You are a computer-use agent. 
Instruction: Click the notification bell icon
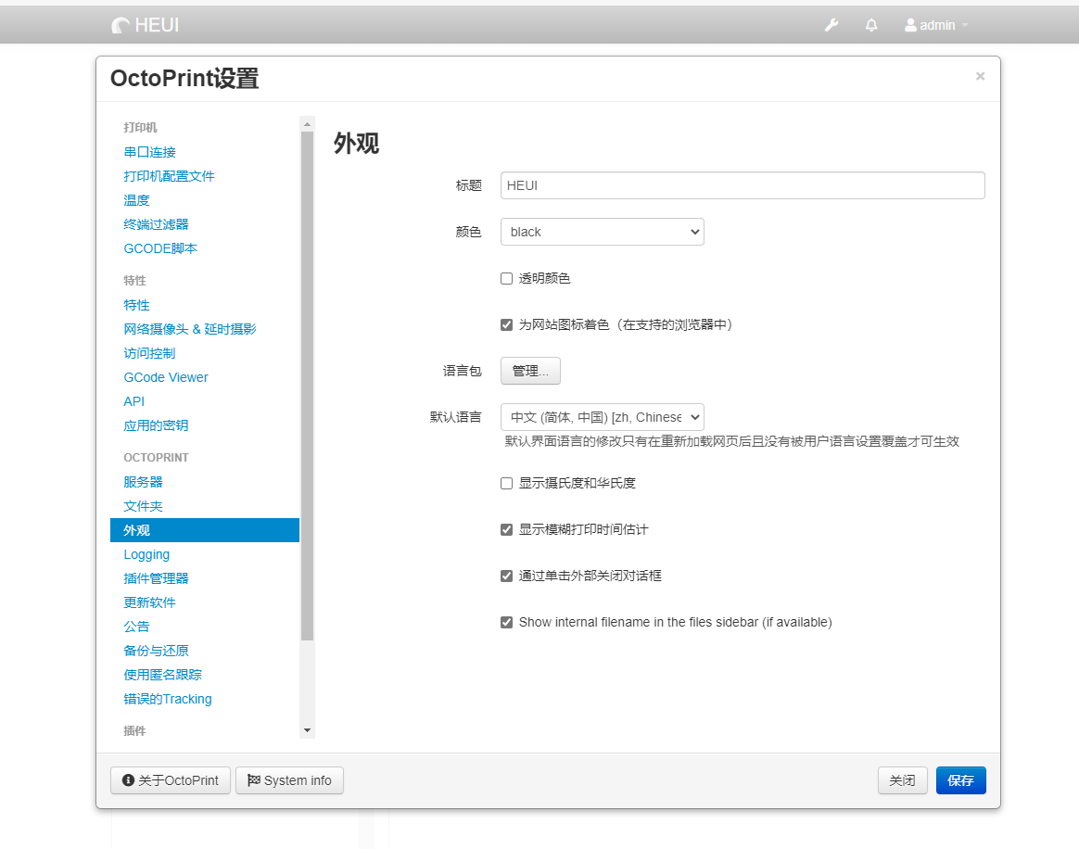(x=870, y=26)
